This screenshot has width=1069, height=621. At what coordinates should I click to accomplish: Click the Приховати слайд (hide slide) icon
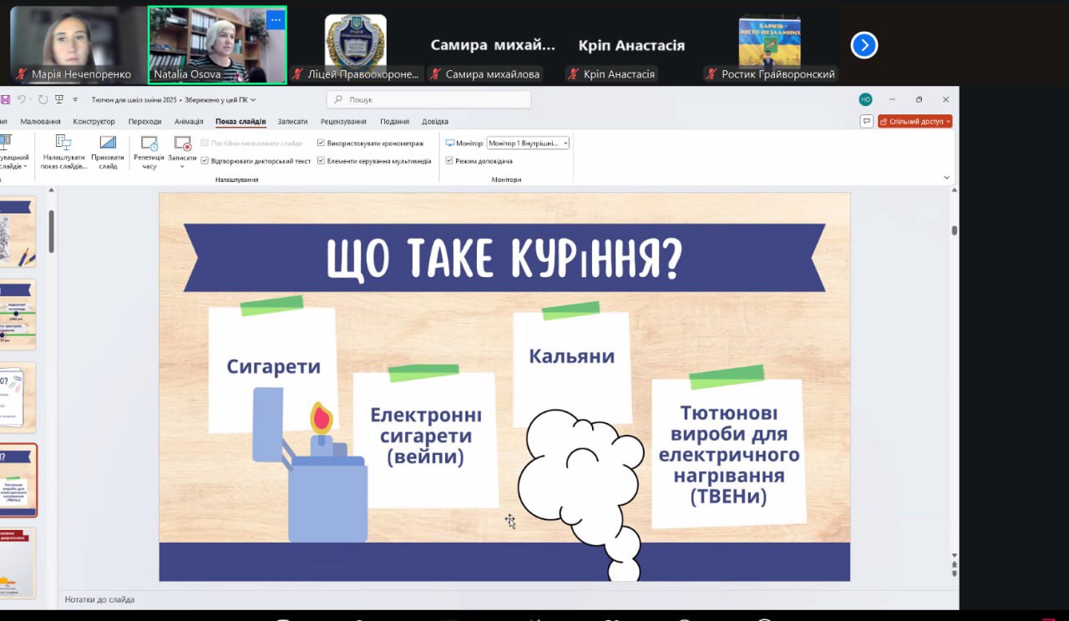108,143
